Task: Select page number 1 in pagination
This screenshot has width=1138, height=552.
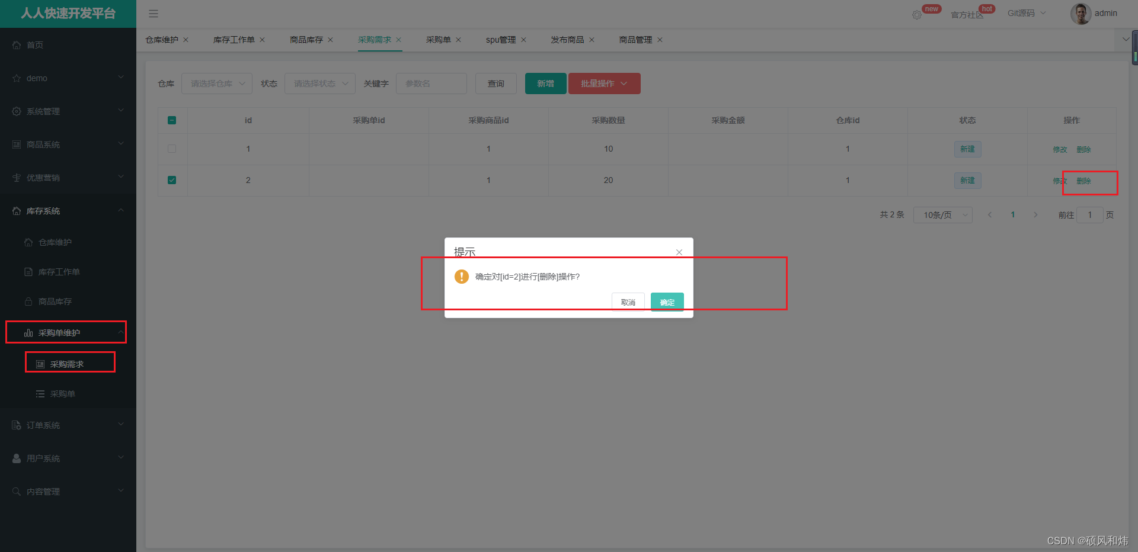Action: pos(1013,215)
